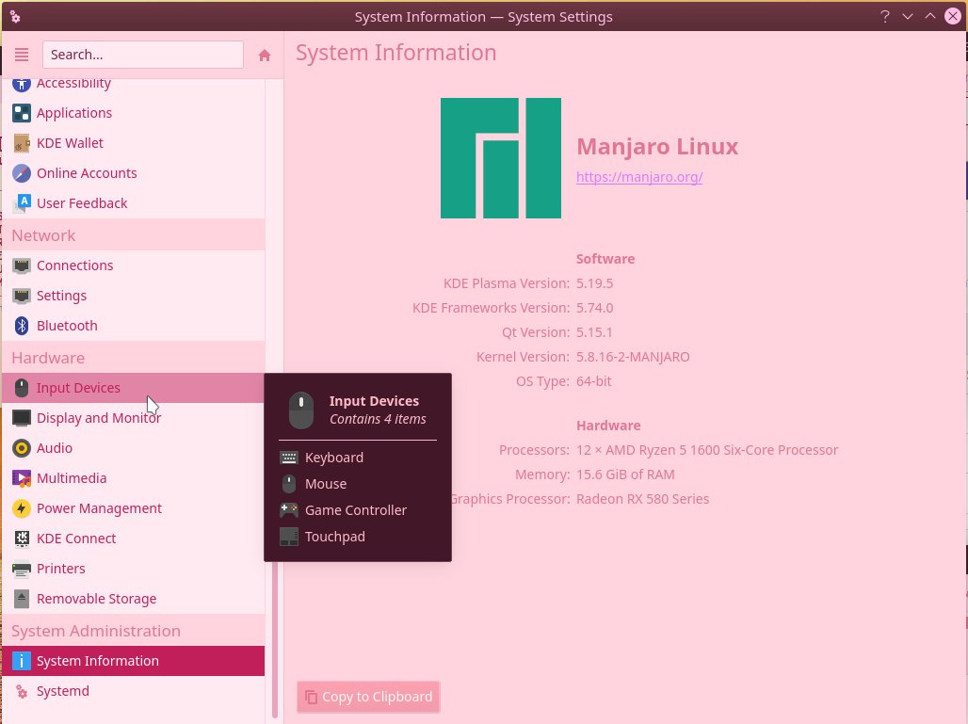
Task: Click the 15.6 GiB of RAM value
Action: click(625, 475)
